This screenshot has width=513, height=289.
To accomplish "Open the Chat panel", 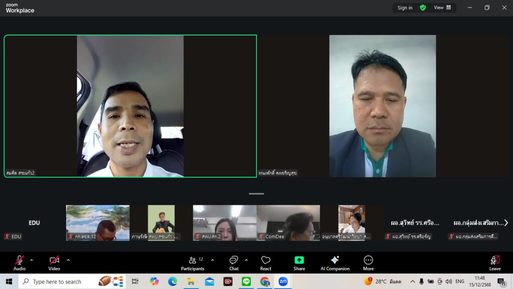I will coord(233,262).
